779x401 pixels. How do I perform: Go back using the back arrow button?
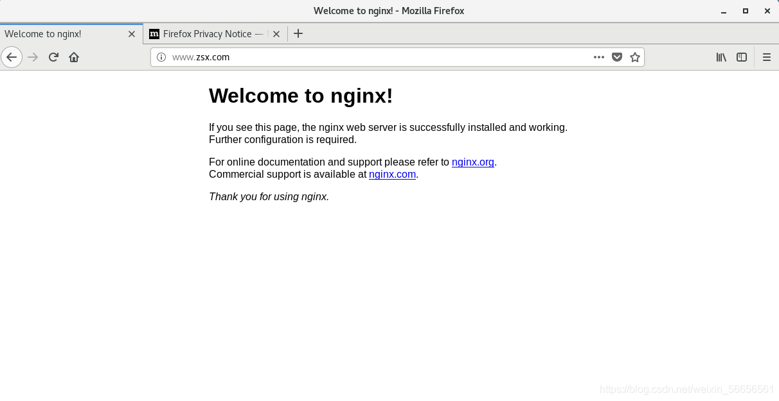click(x=12, y=57)
